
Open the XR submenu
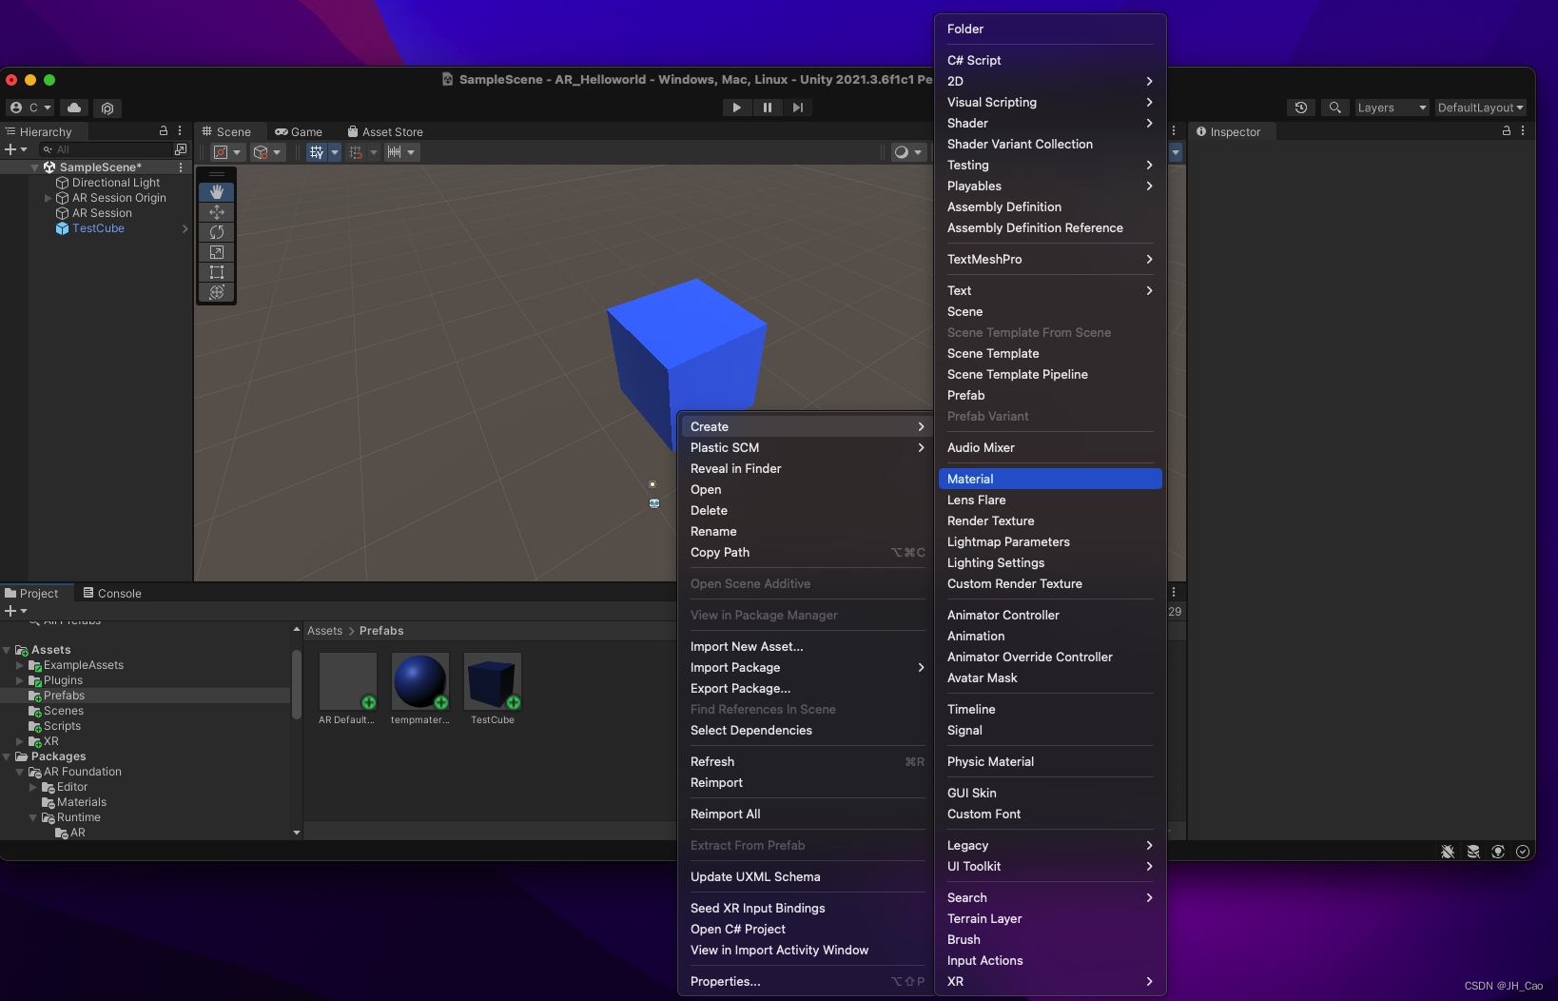coord(1050,981)
